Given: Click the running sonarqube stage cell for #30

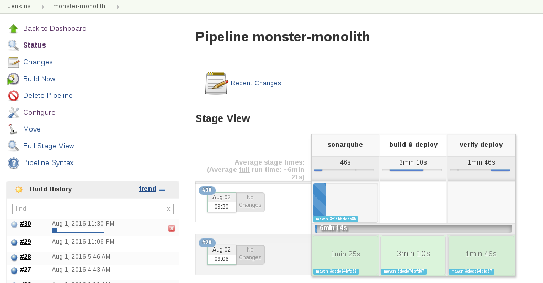Looking at the screenshot, I should pos(345,202).
